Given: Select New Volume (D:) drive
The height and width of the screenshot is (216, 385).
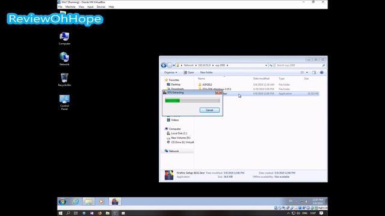Looking at the screenshot, I should [179, 138].
